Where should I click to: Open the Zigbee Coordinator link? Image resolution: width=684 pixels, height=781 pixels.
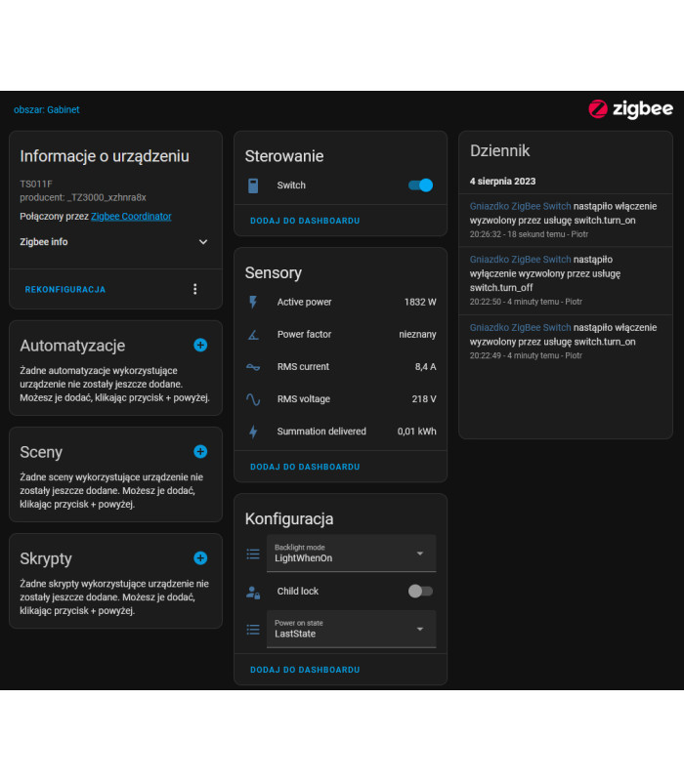[x=131, y=216]
